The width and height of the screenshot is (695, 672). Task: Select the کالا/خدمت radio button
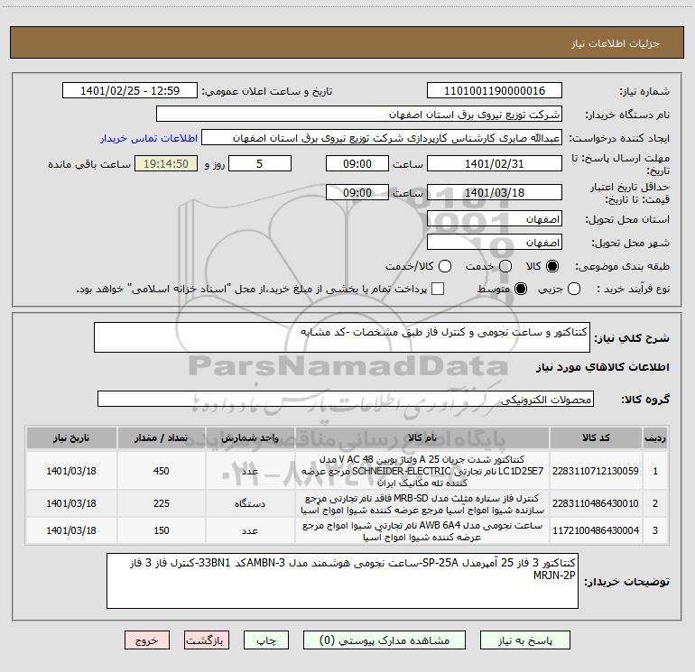(x=445, y=266)
